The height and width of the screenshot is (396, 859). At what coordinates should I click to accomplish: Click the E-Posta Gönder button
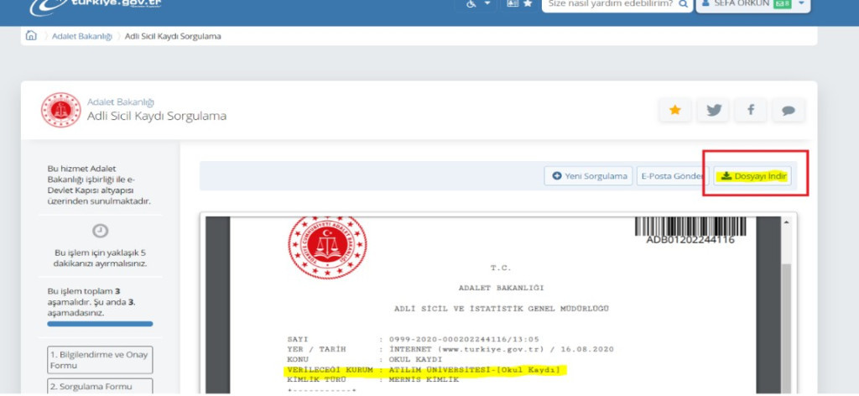click(669, 176)
